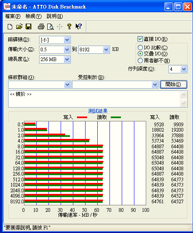Open the 佇列深度 queue depth dropdown
This screenshot has height=233, width=193.
[184, 69]
